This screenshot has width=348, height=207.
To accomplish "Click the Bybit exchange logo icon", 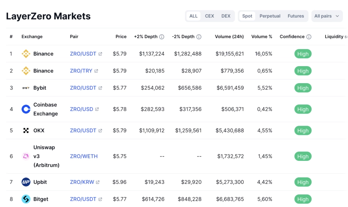I will click(x=26, y=88).
